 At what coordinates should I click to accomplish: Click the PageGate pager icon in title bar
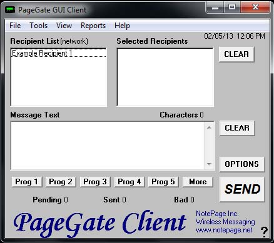[10, 9]
